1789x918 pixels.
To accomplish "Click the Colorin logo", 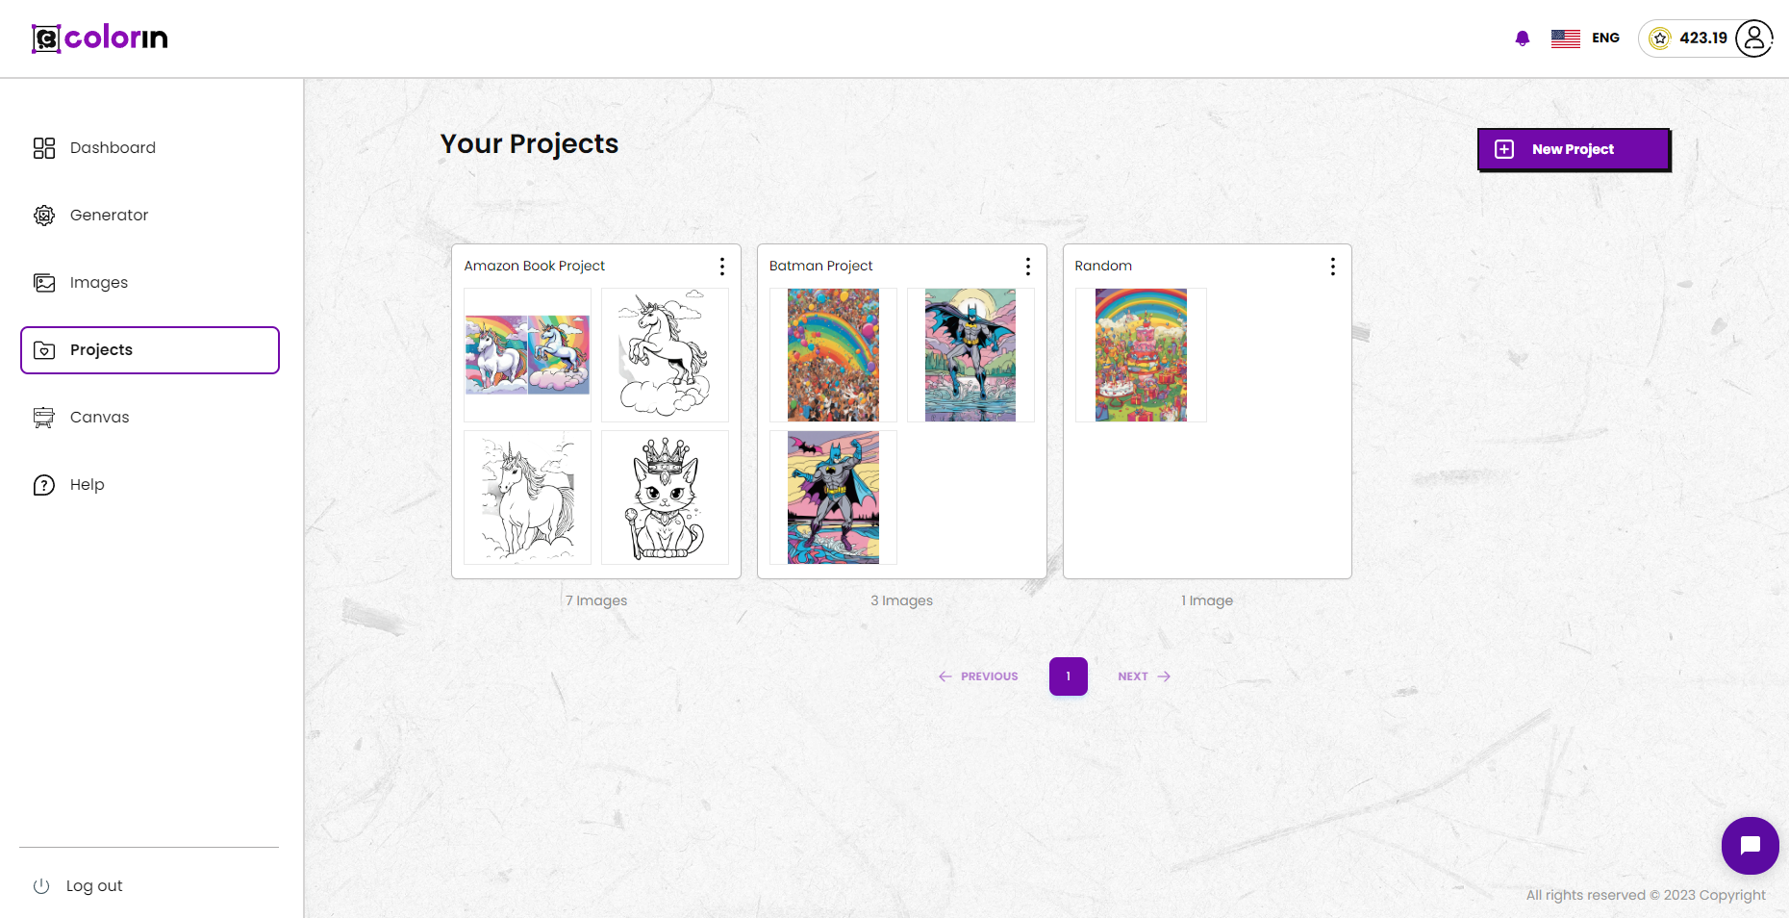I will 100,38.
